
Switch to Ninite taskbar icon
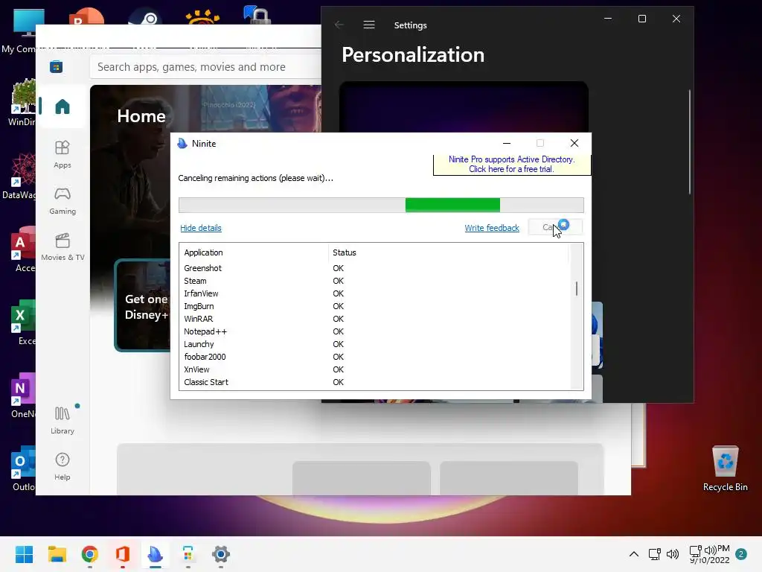[155, 554]
